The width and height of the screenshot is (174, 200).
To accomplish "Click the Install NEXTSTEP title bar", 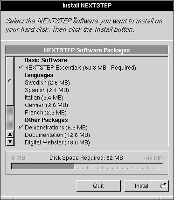I will pos(87,6).
